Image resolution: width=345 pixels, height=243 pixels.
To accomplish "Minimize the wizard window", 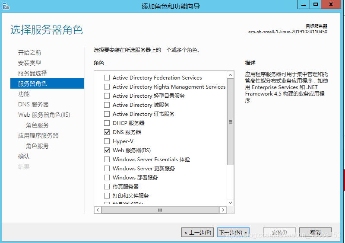I will [x=304, y=4].
